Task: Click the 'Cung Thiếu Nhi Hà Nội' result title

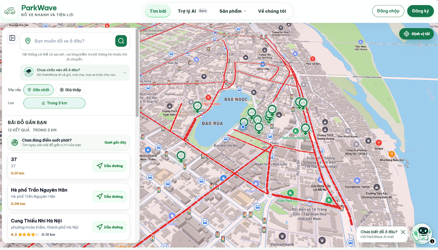Action: click(36, 220)
